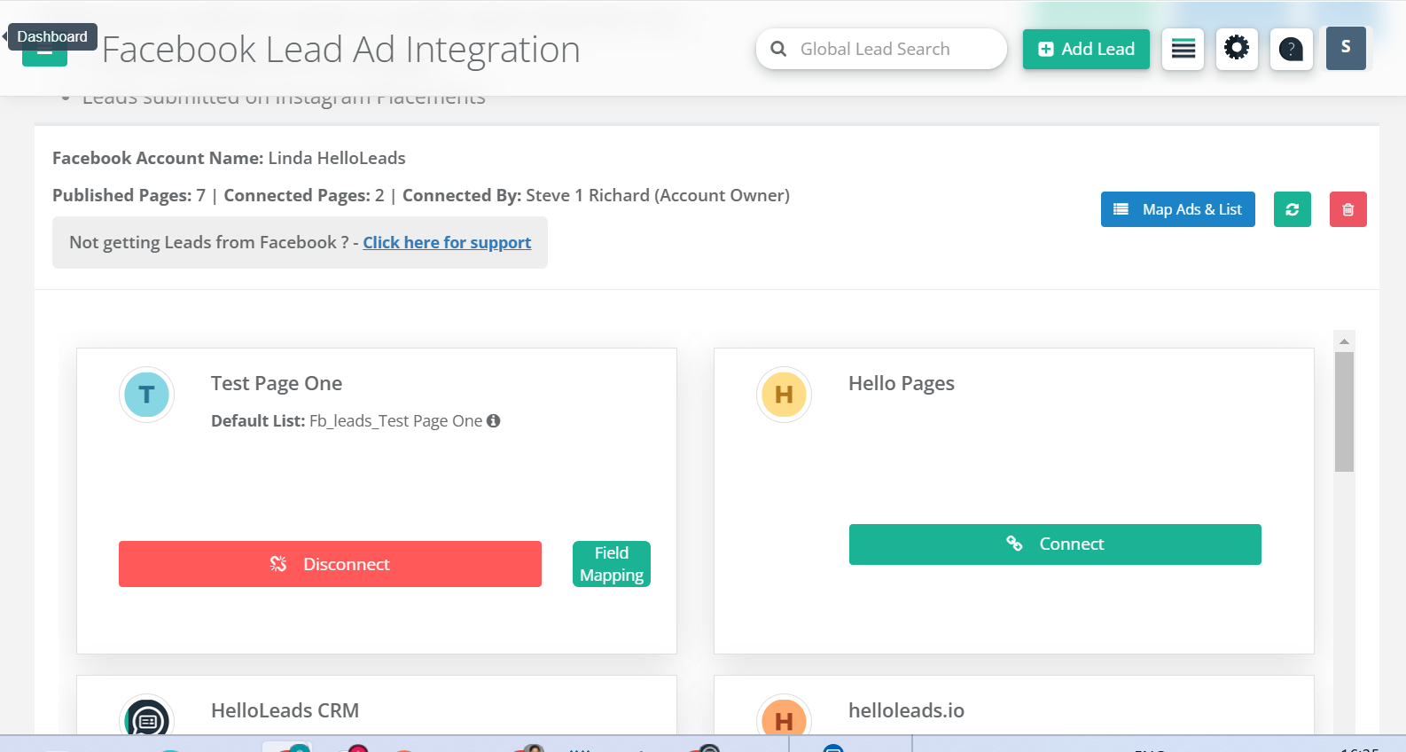1406x752 pixels.
Task: Click the Test Page One avatar T
Action: click(x=146, y=395)
